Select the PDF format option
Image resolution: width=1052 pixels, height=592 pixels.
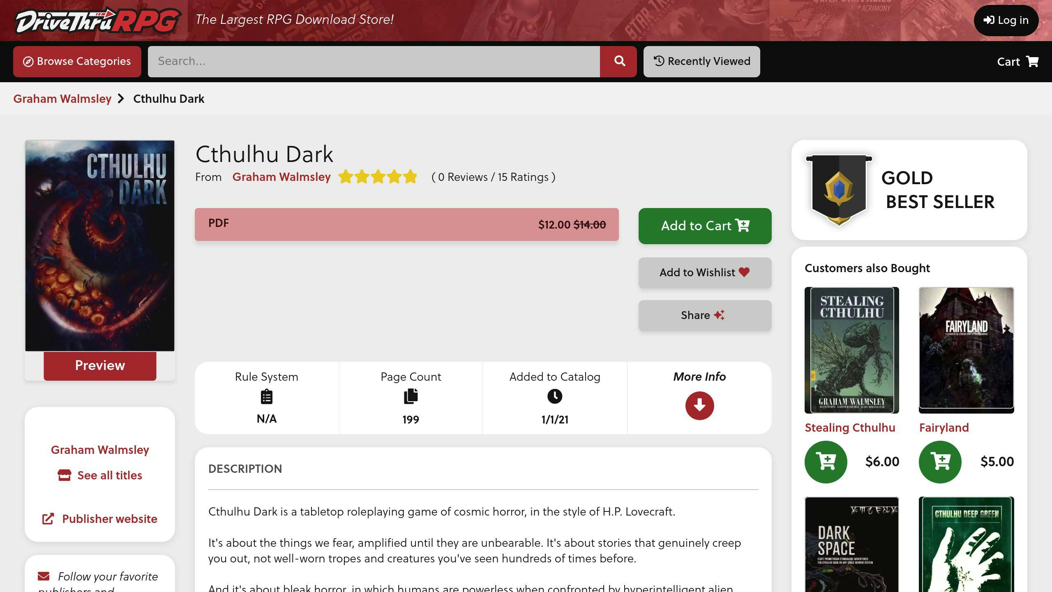pos(407,224)
